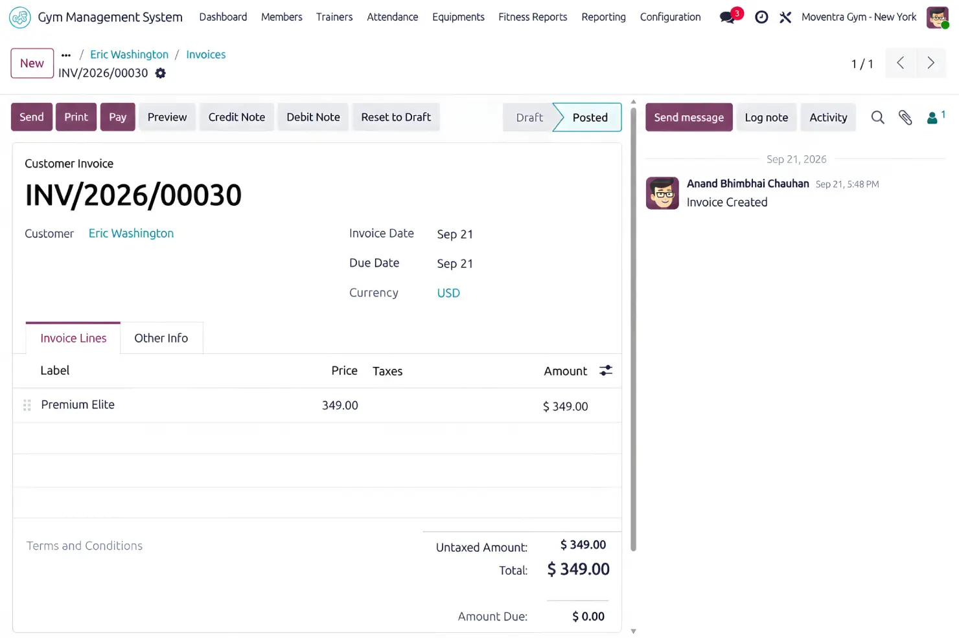Open the Reporting menu
959x638 pixels.
point(603,17)
